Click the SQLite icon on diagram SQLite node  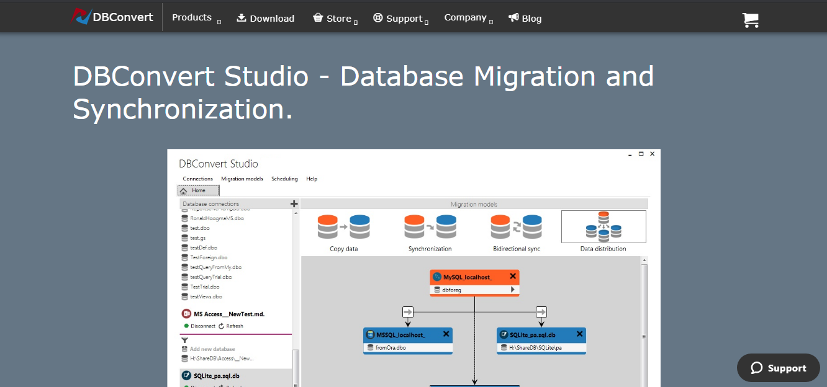click(504, 334)
